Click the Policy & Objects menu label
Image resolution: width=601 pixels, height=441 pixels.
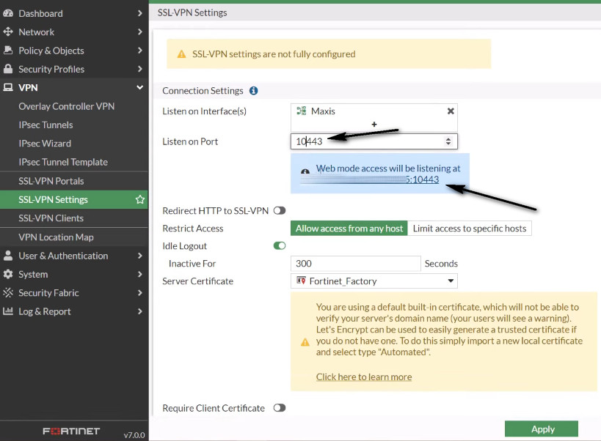[51, 51]
